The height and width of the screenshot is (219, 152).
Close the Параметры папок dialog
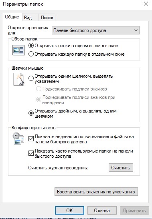(x=146, y=4)
